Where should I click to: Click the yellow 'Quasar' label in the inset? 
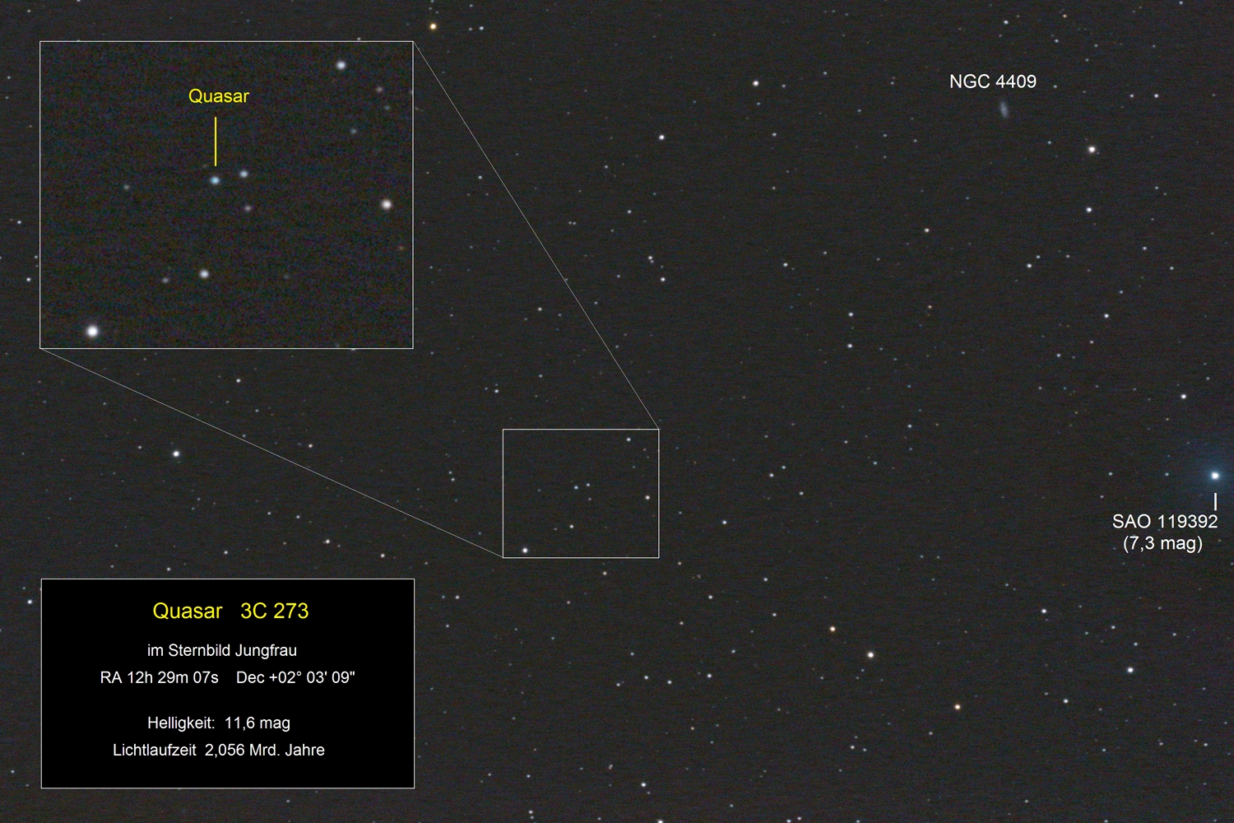[x=219, y=96]
